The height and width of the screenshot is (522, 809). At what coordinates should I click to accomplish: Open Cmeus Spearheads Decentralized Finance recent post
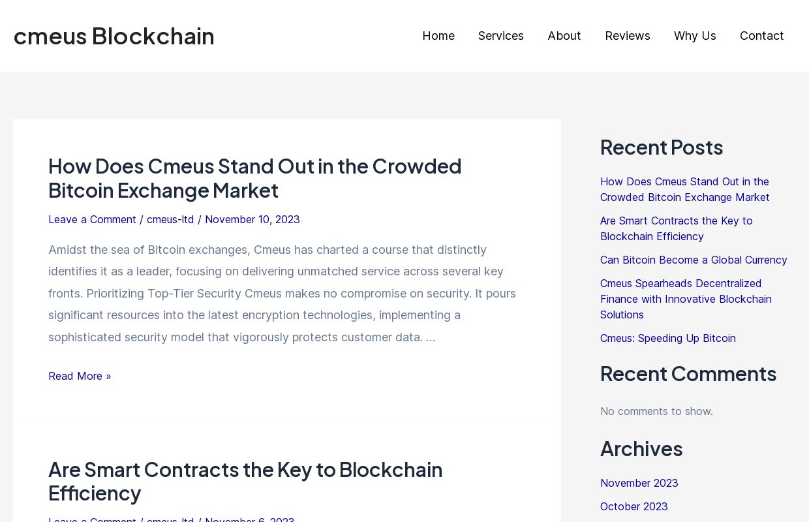(686, 299)
